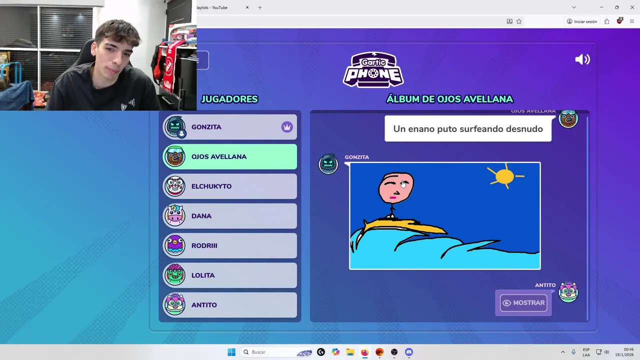Open the Logitech G Hub taskbar icon

[x=321, y=352]
